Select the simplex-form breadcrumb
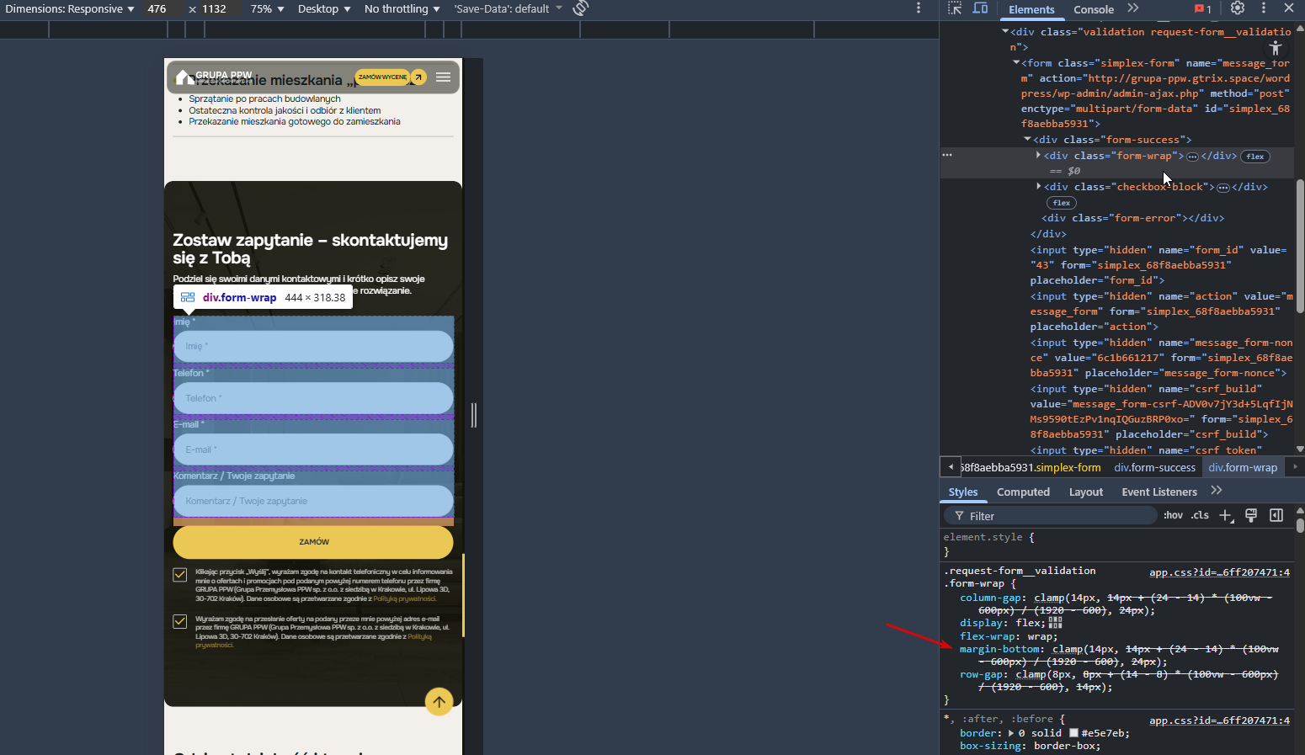 pyautogui.click(x=1031, y=467)
